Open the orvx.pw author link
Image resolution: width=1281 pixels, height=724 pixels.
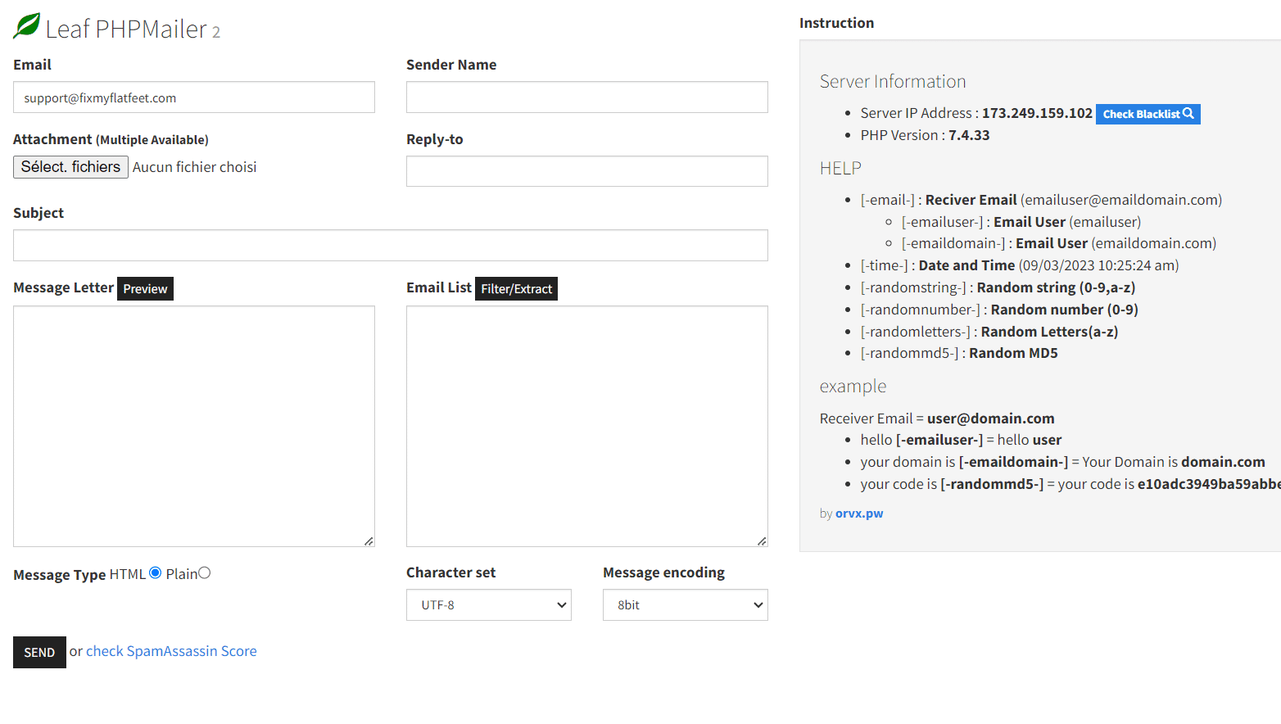click(x=858, y=514)
